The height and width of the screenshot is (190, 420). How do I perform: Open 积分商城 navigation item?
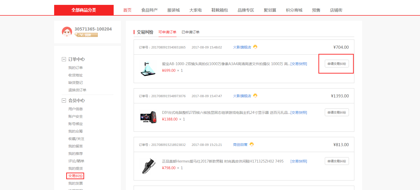pyautogui.click(x=294, y=10)
